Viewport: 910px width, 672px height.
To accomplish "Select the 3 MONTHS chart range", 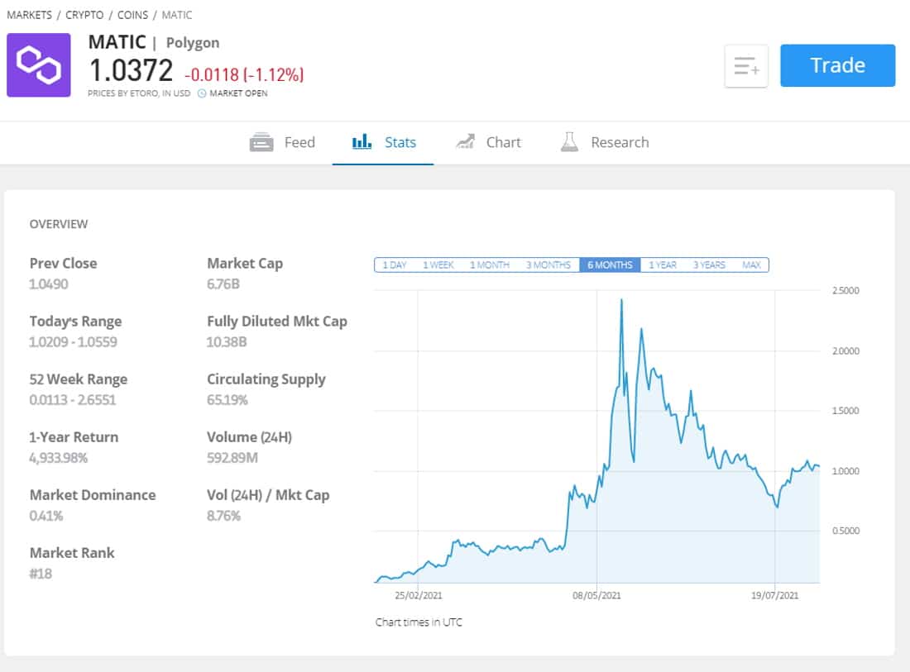I will click(x=548, y=265).
